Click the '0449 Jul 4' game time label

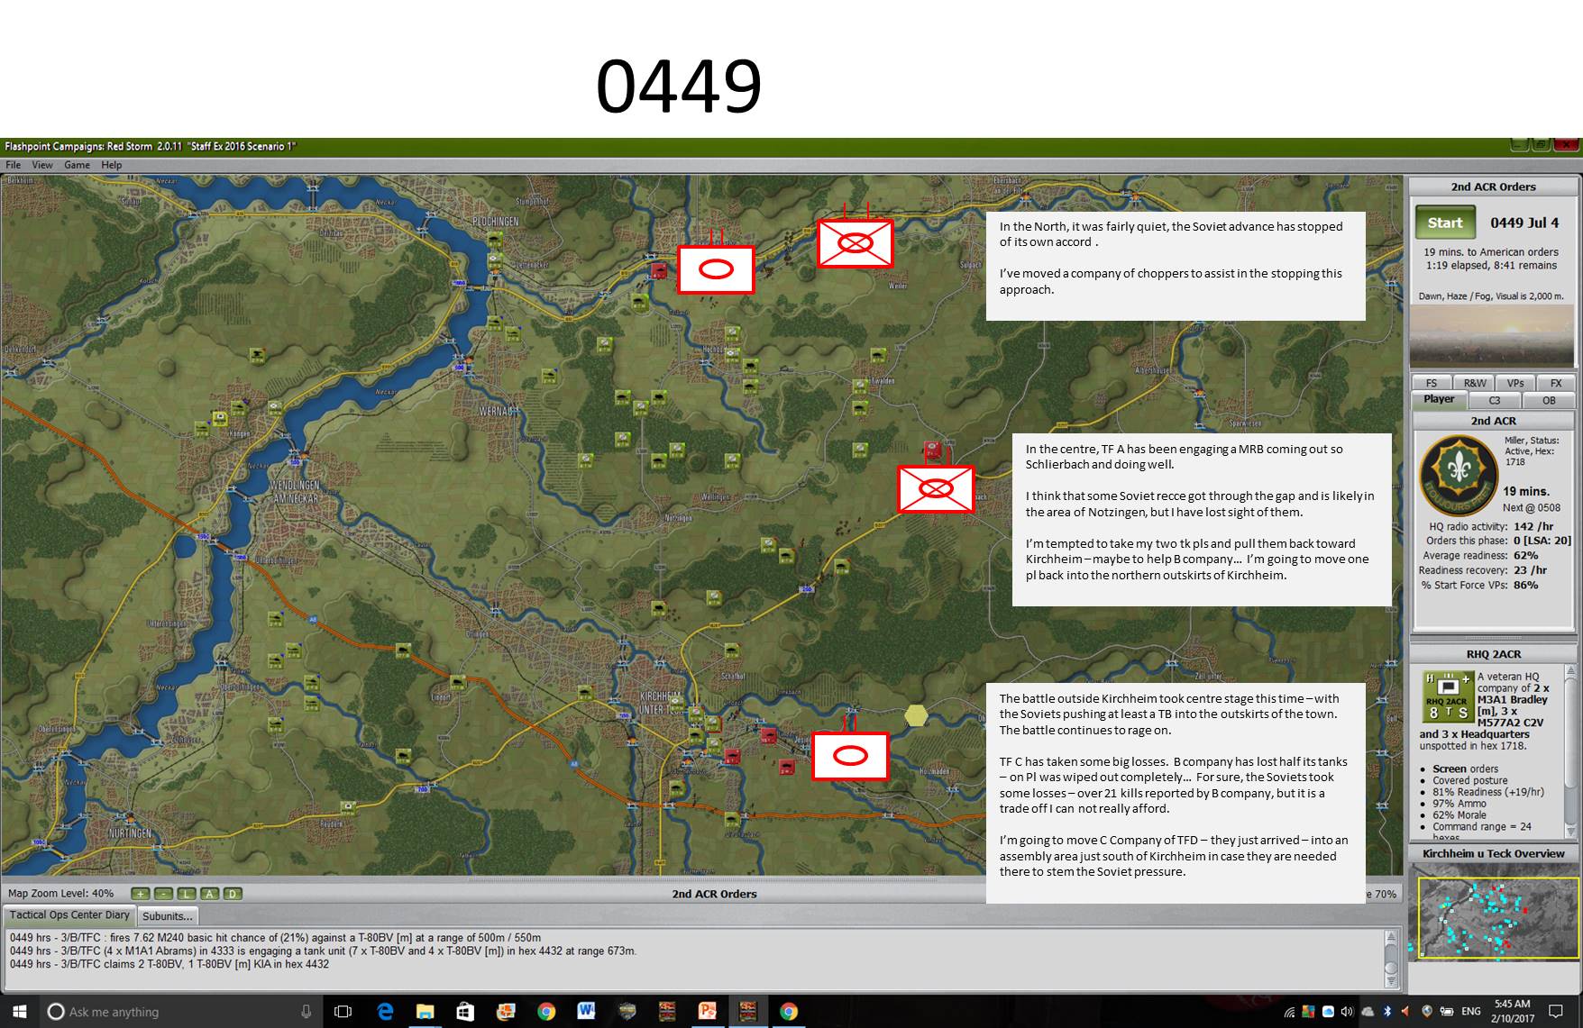click(x=1524, y=223)
